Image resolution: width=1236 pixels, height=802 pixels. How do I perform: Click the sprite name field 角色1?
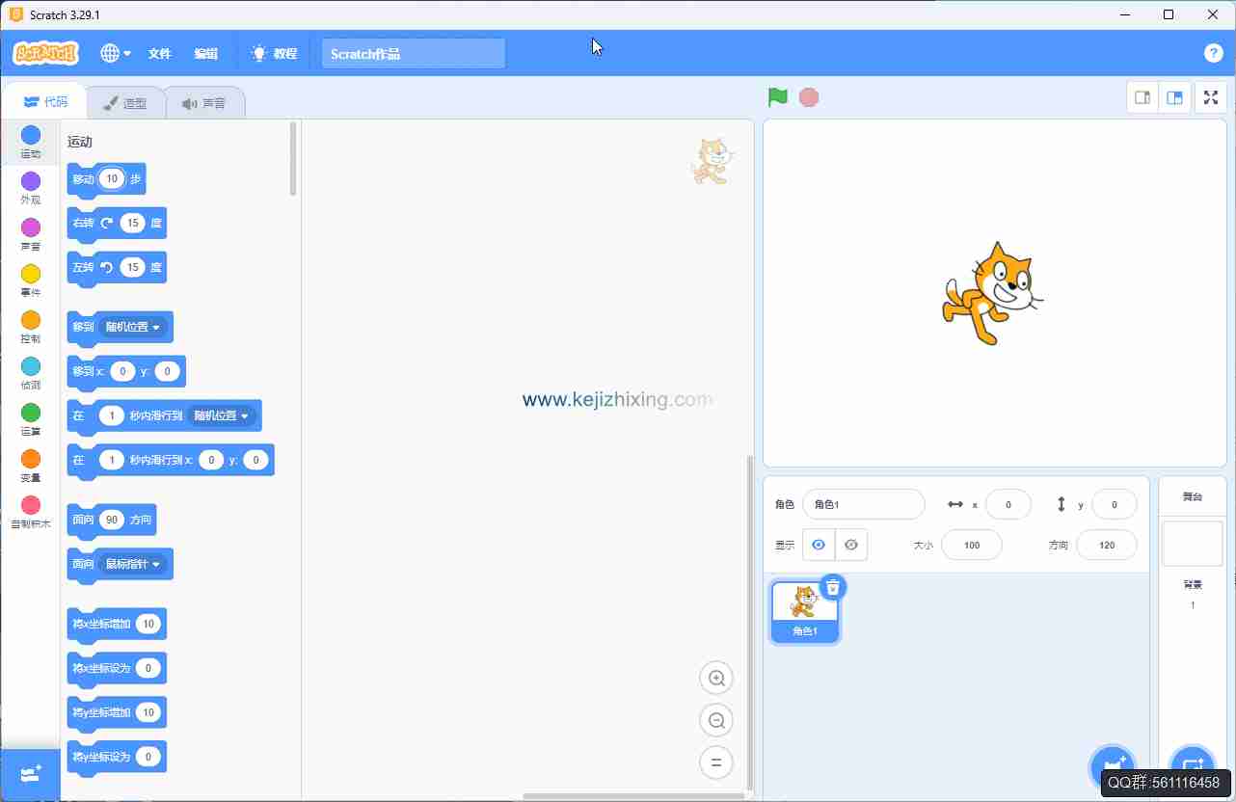pyautogui.click(x=864, y=504)
